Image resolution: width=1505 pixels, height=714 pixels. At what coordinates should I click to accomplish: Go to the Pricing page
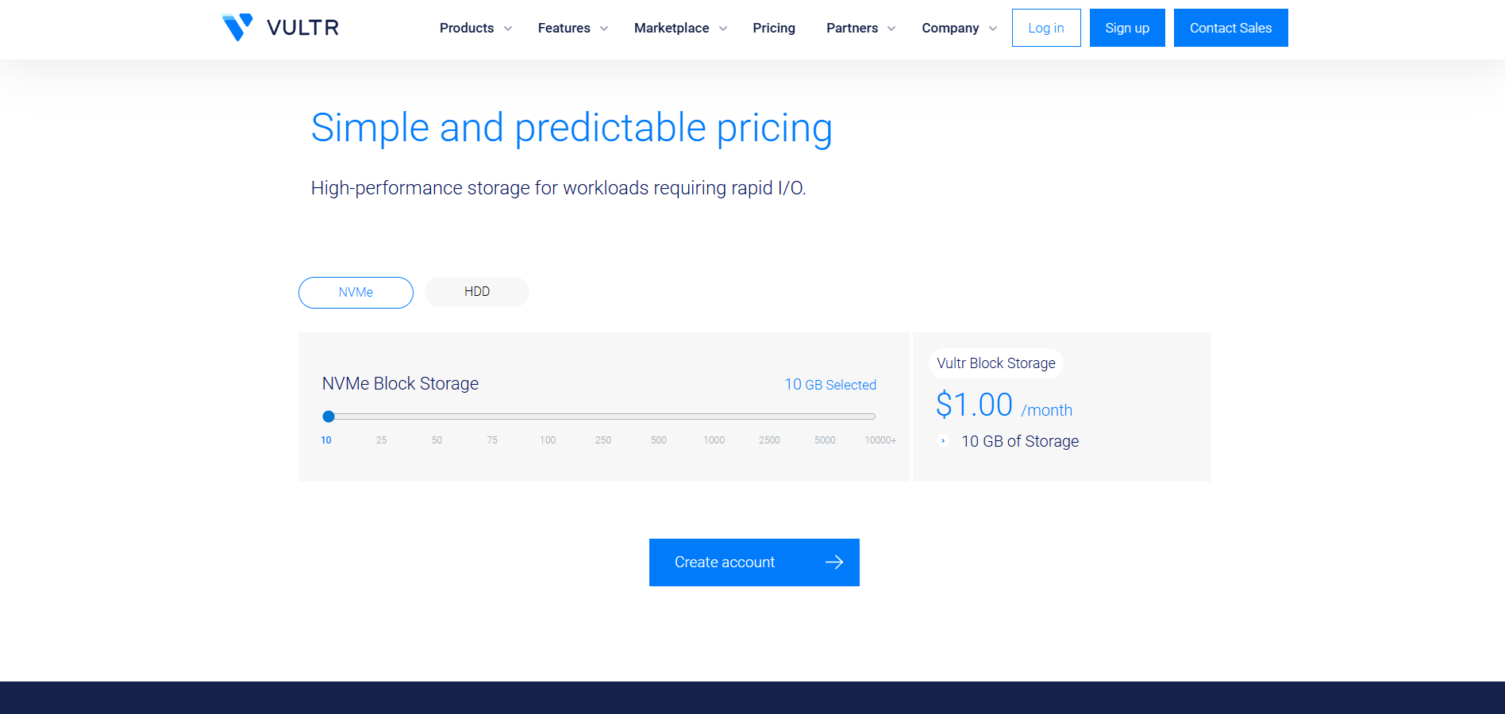point(774,29)
